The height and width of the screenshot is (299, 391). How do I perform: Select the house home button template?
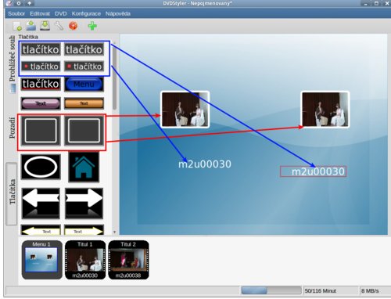pos(84,167)
